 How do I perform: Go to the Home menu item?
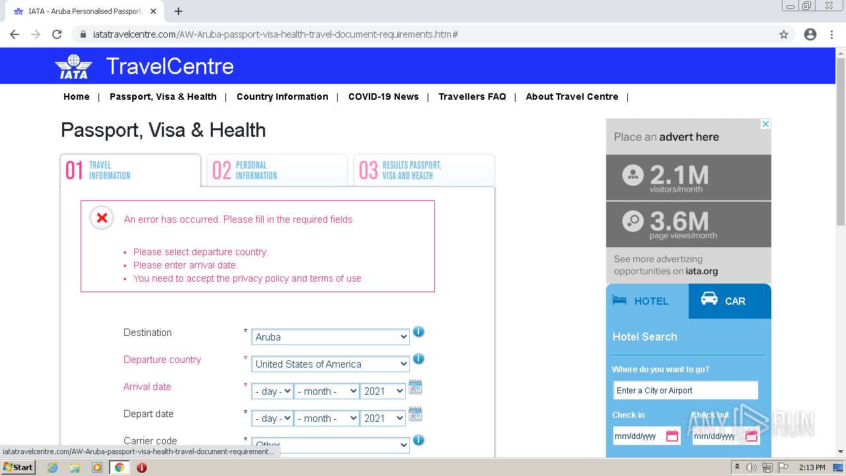[x=77, y=97]
